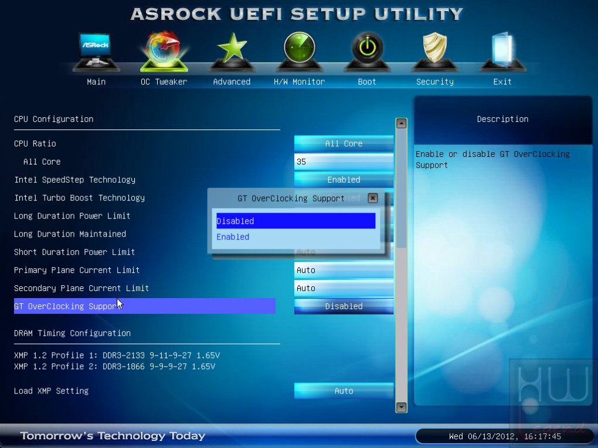Switch to the Exit tab label
The height and width of the screenshot is (448, 598).
[502, 82]
